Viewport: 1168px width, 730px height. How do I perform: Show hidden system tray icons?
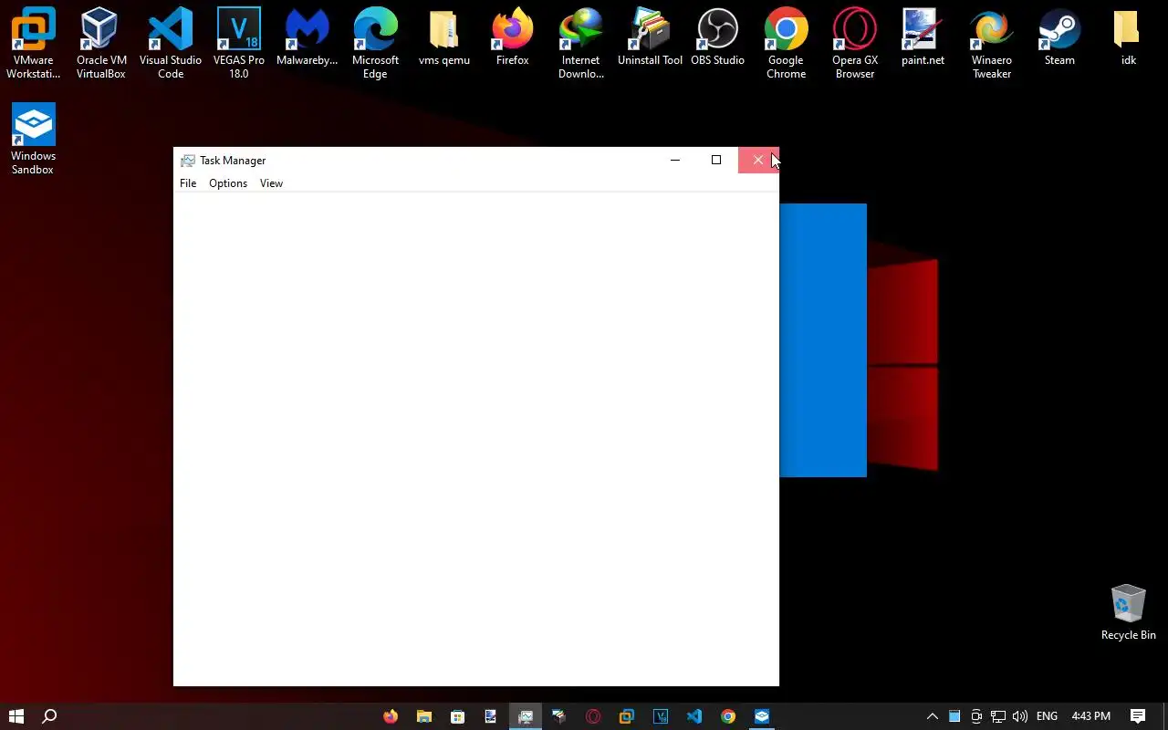[932, 716]
